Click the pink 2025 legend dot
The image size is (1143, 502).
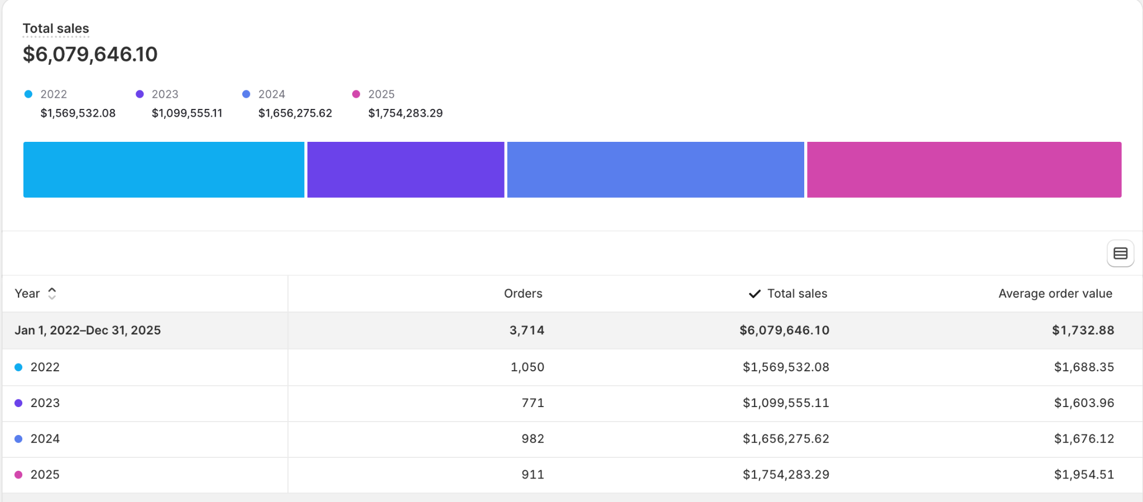pos(356,94)
